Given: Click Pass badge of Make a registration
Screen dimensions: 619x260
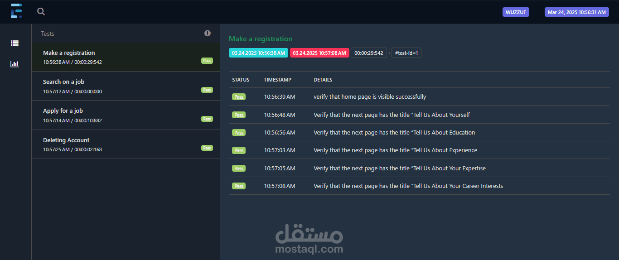Looking at the screenshot, I should pyautogui.click(x=207, y=61).
